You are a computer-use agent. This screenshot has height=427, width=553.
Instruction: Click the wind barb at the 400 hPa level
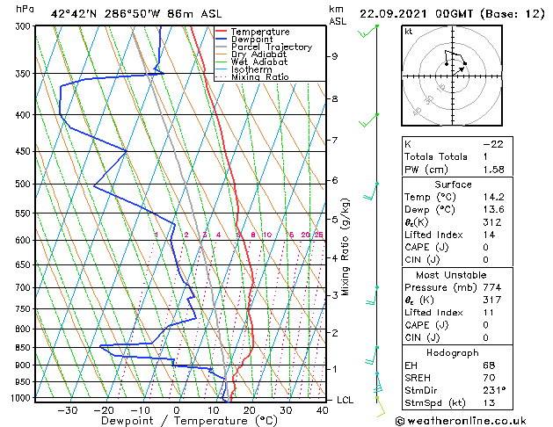pyautogui.click(x=368, y=120)
